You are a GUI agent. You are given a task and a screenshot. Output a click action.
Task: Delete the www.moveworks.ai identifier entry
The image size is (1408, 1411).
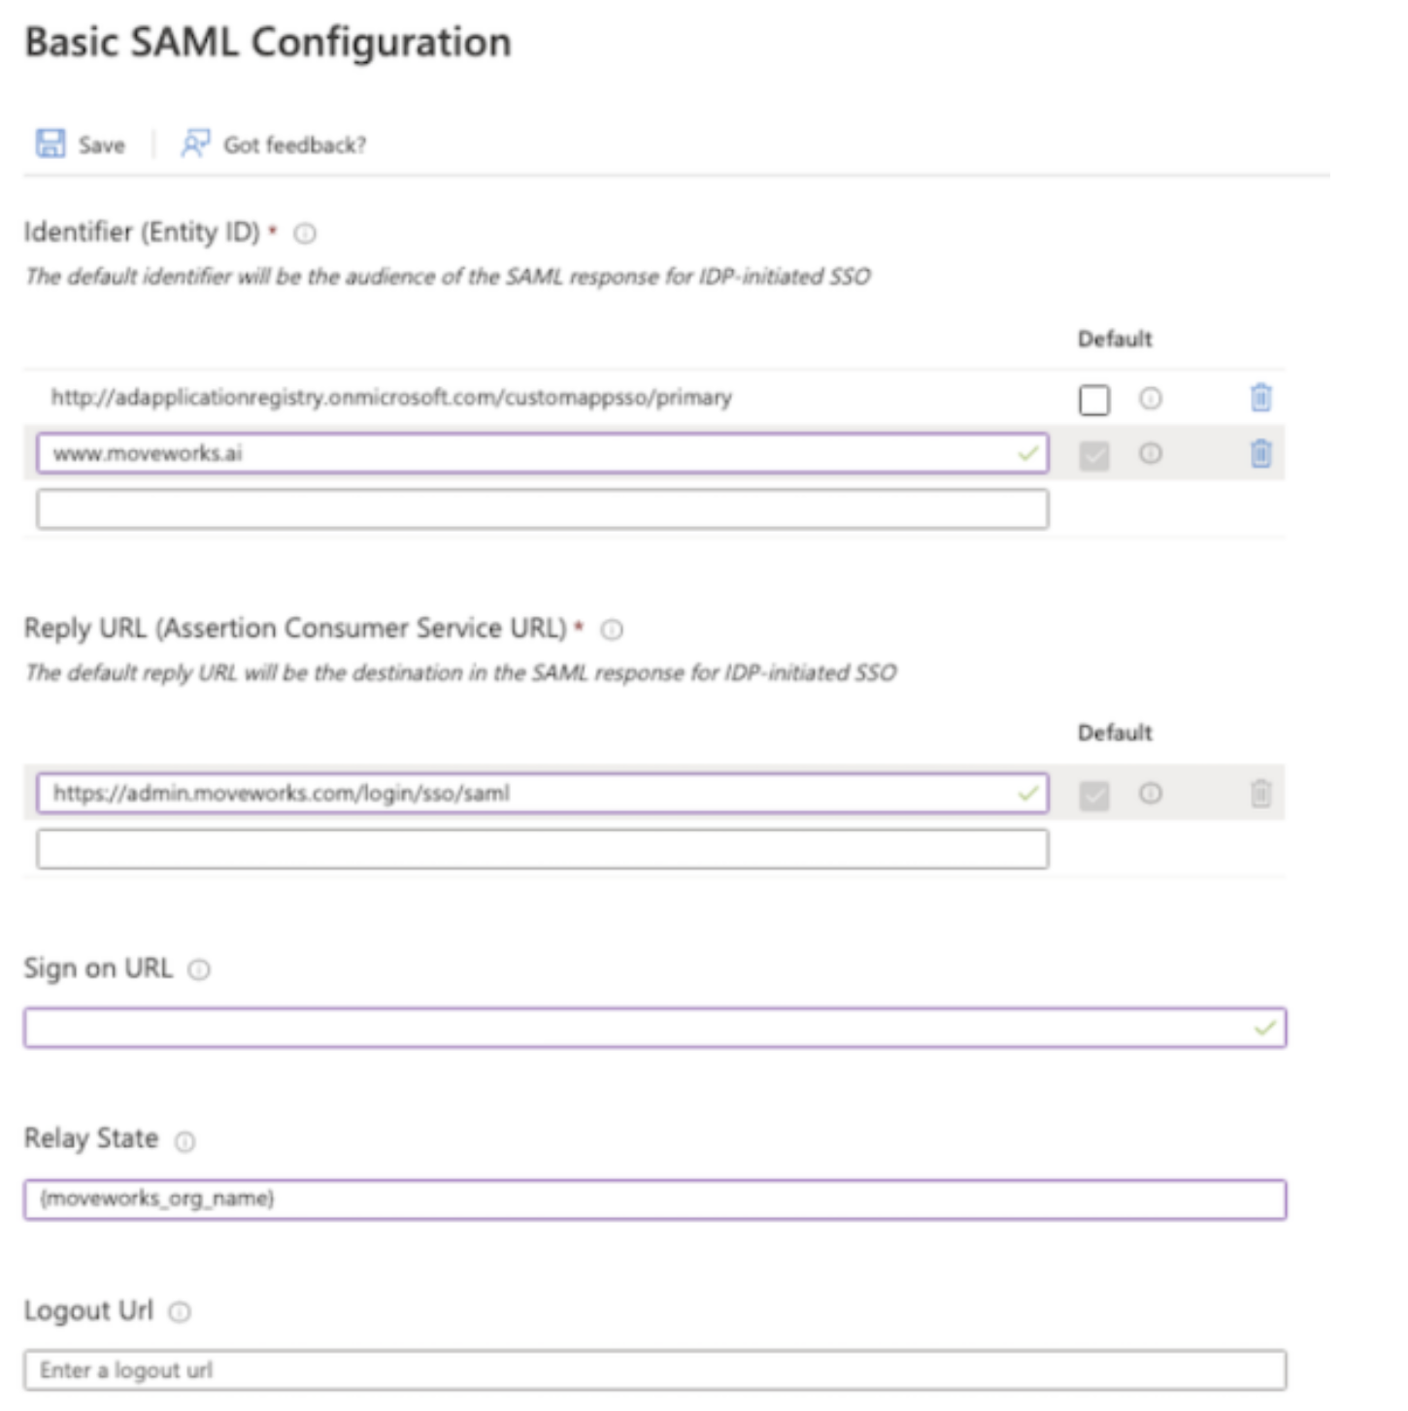click(1260, 453)
